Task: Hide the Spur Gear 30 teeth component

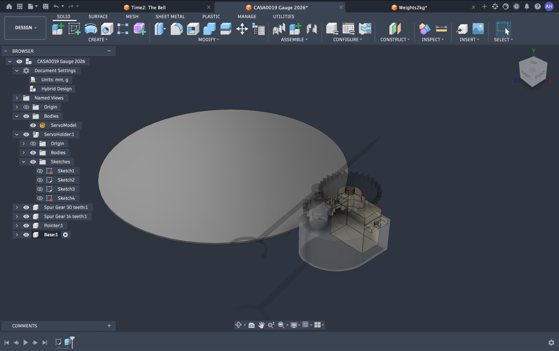Action: pos(26,207)
